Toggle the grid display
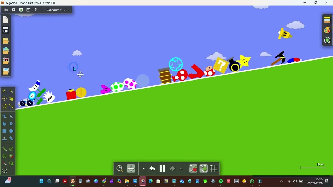 (214, 169)
